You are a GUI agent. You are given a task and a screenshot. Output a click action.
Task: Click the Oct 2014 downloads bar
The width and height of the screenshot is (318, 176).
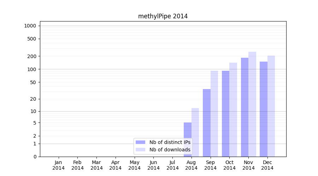point(233,109)
